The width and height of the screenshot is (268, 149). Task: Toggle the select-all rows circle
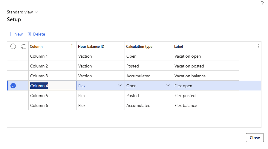pyautogui.click(x=13, y=46)
